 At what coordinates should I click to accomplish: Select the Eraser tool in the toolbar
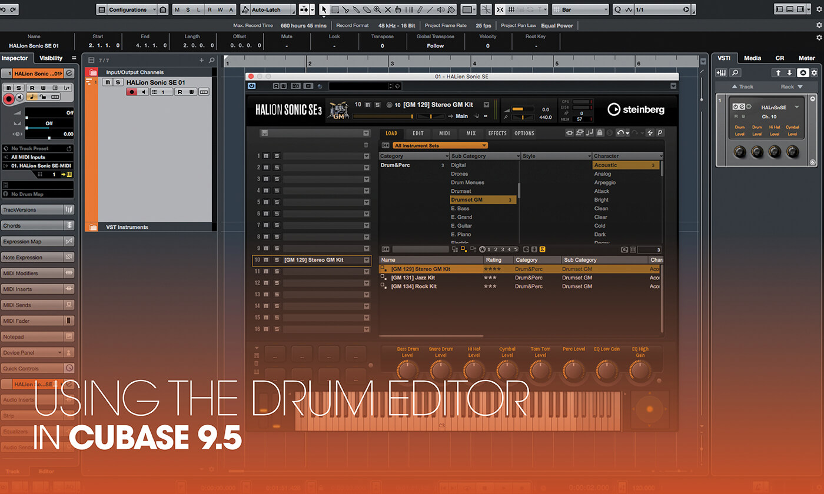(367, 9)
